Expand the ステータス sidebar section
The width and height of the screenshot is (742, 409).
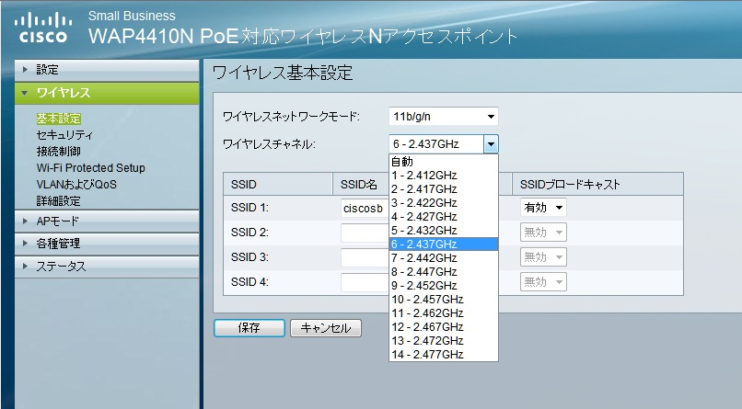[x=107, y=267]
